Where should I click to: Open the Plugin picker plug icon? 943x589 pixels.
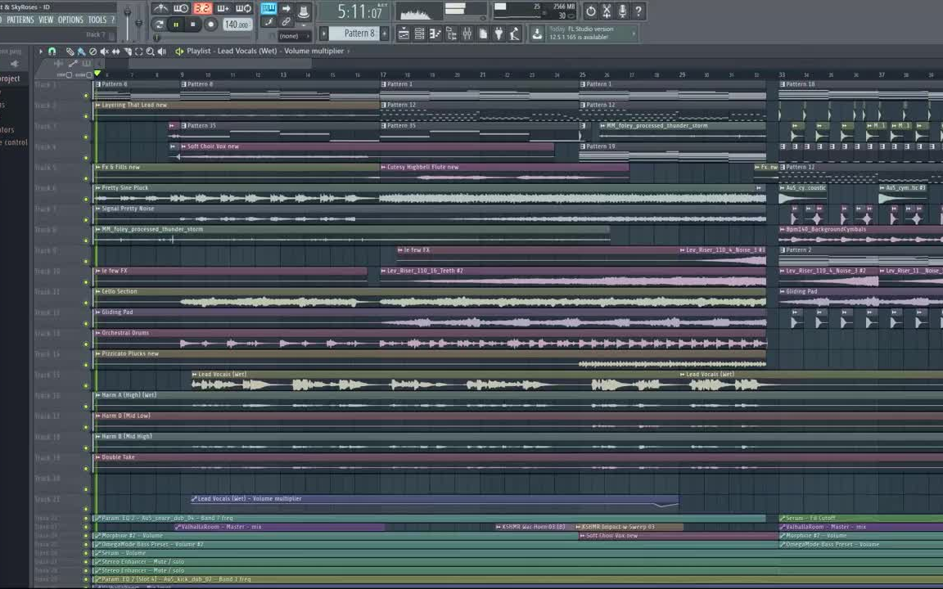(499, 34)
